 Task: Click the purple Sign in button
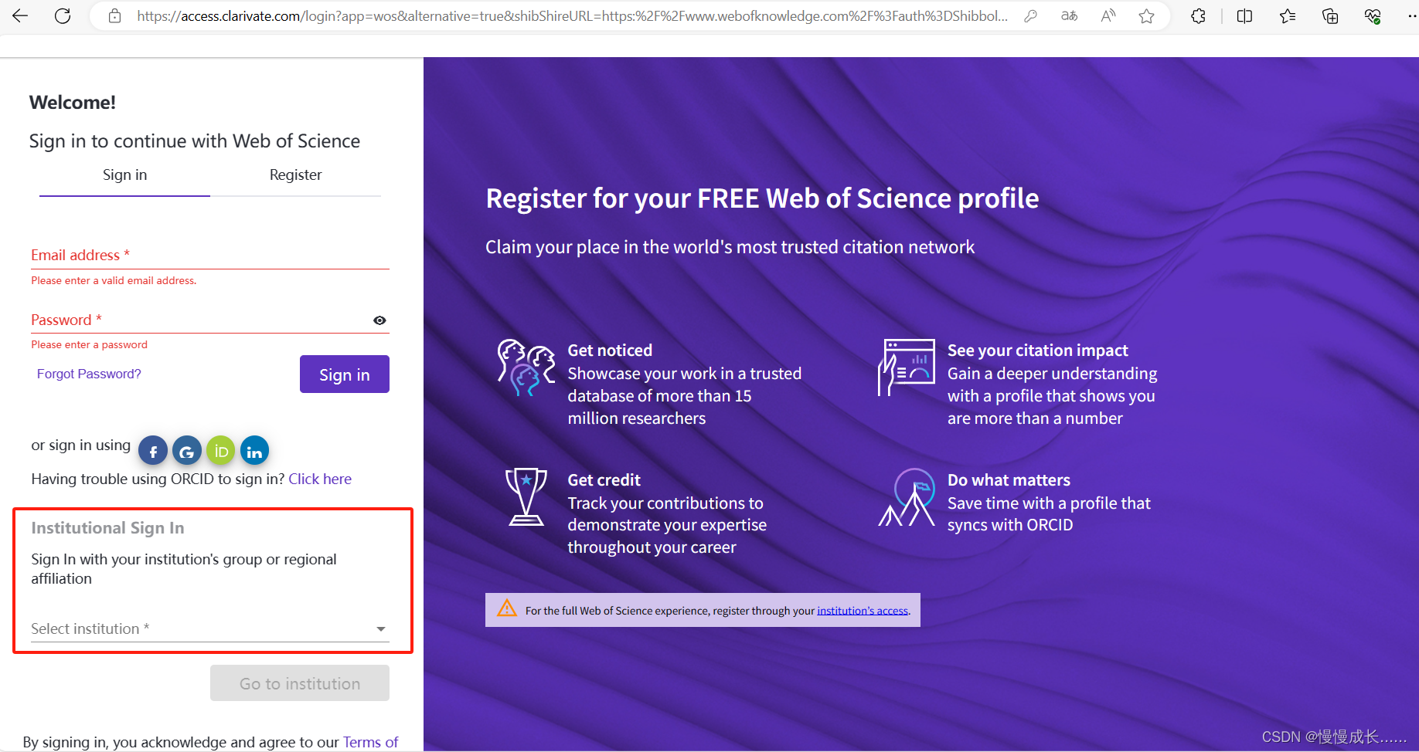(344, 374)
